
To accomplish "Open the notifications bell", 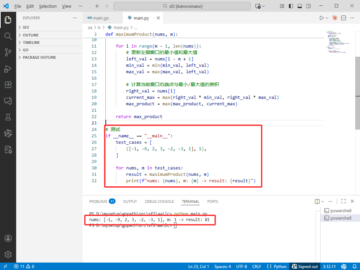I will (x=355, y=266).
